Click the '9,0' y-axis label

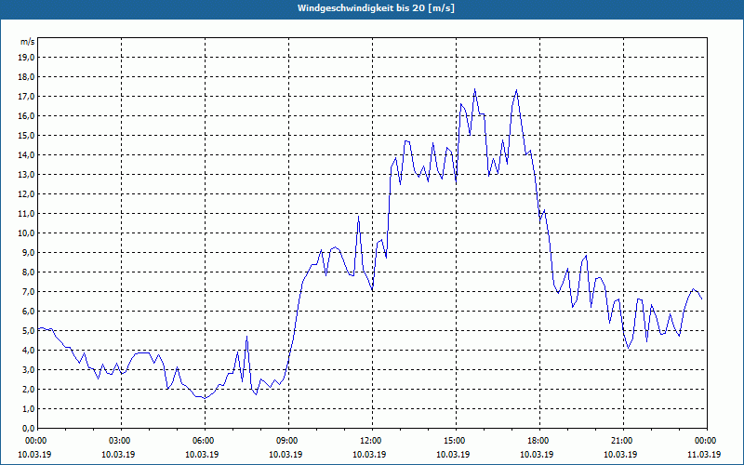coord(29,252)
